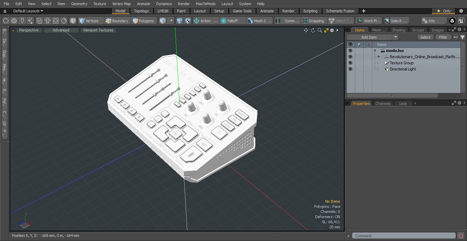Open the Work Plane menu

click(x=369, y=21)
